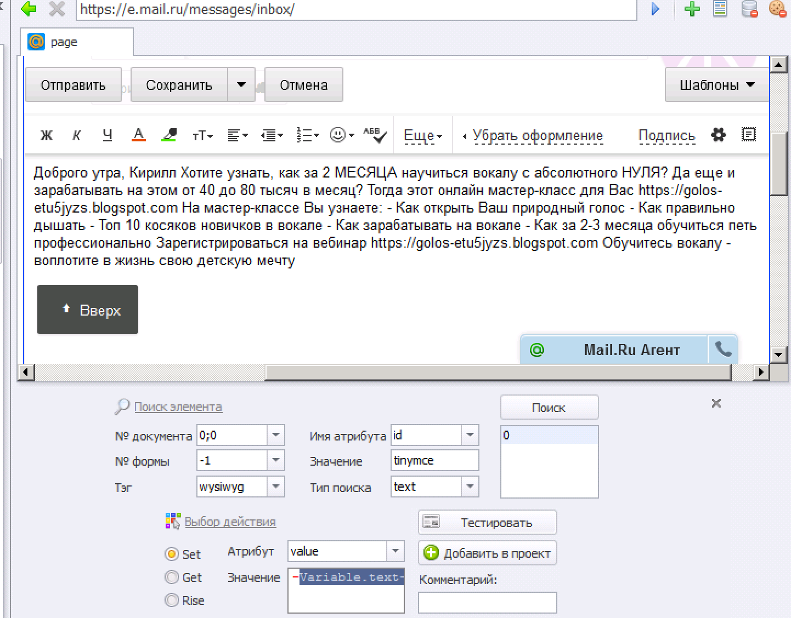Click the Добавить в проект button
Screen dimensions: 791x618
[x=487, y=553]
